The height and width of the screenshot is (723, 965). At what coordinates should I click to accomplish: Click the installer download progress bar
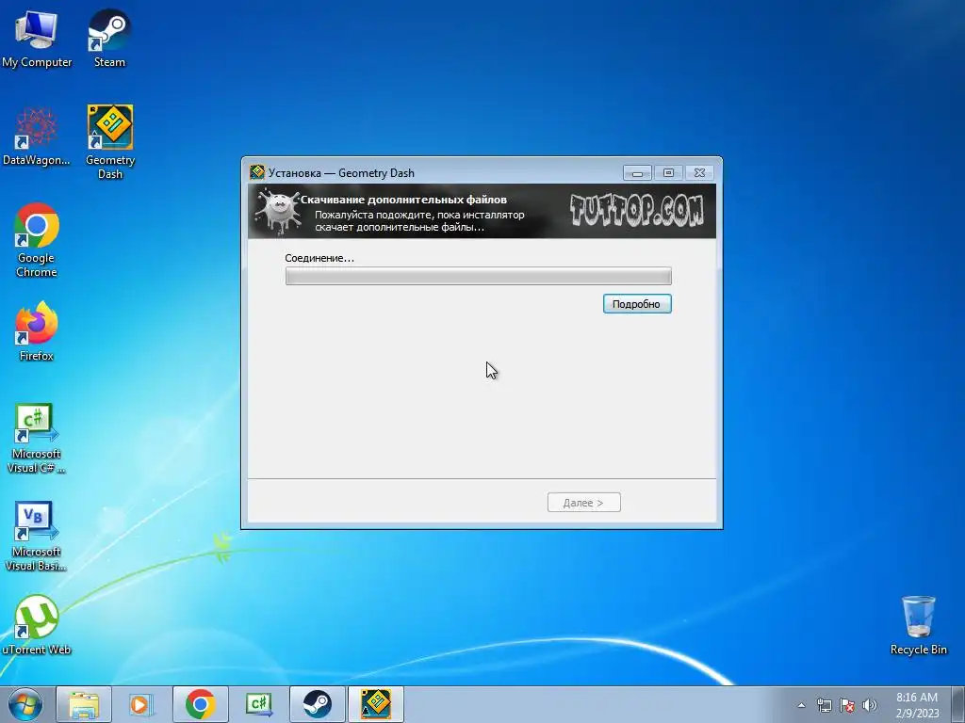pyautogui.click(x=478, y=276)
